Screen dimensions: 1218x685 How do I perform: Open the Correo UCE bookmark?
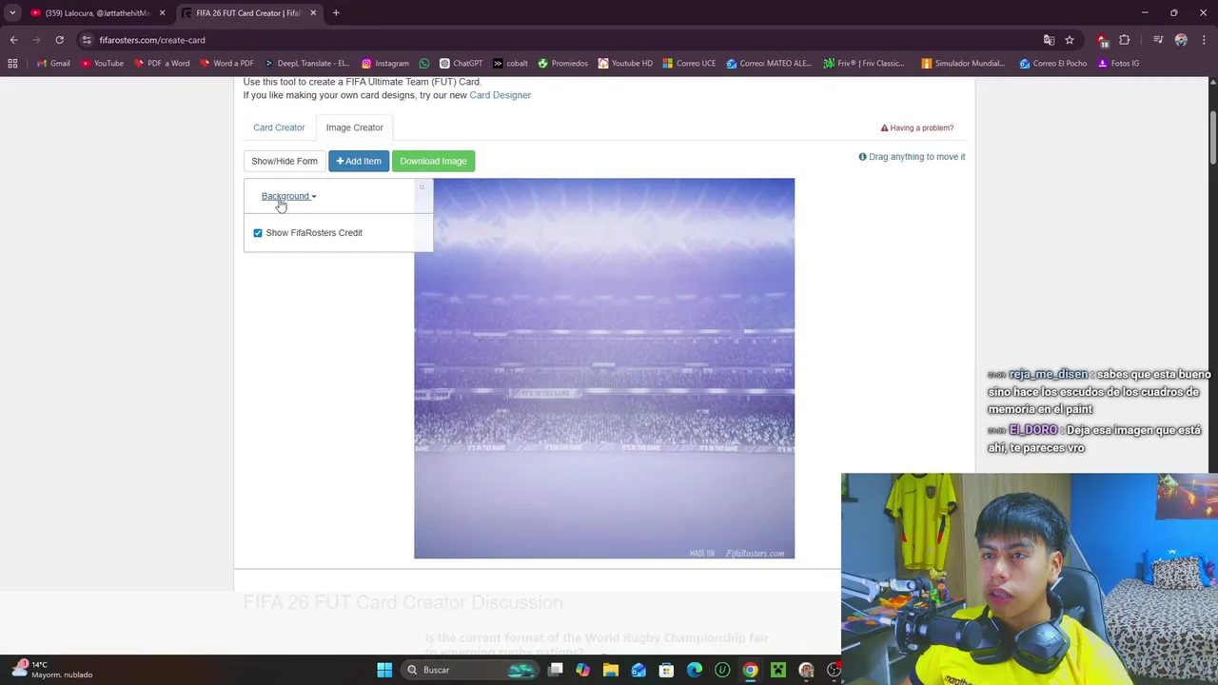[x=689, y=64]
